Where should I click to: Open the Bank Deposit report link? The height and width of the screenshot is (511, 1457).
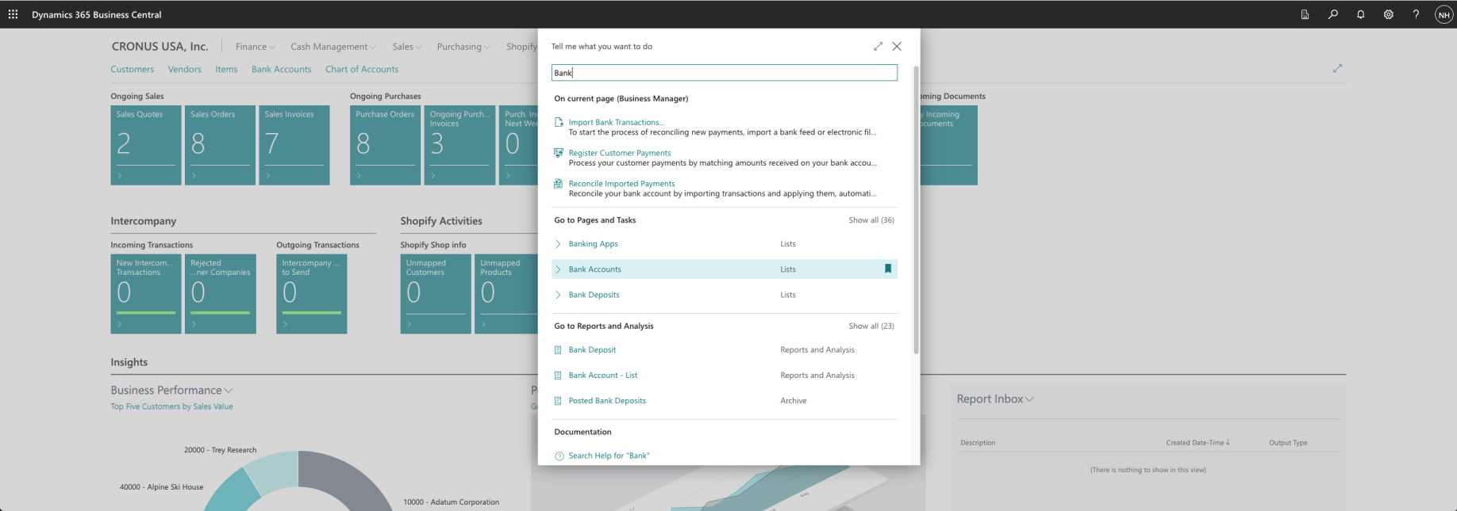[x=592, y=349]
